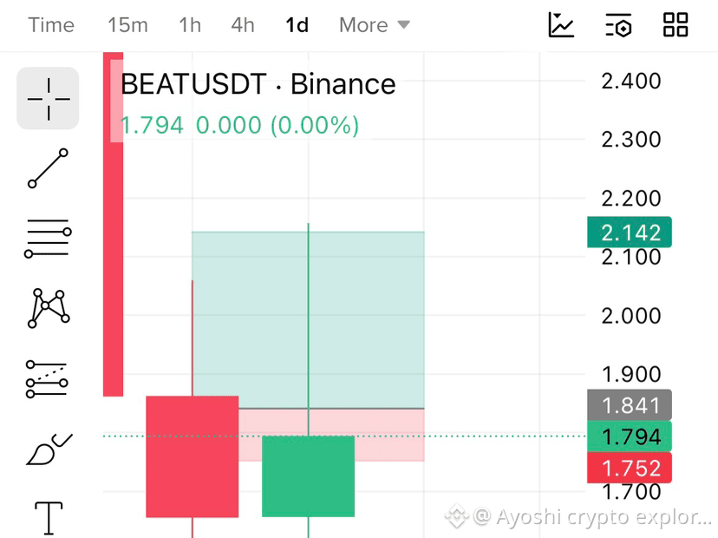Select the 1d timeframe
This screenshot has width=718, height=538.
[297, 25]
